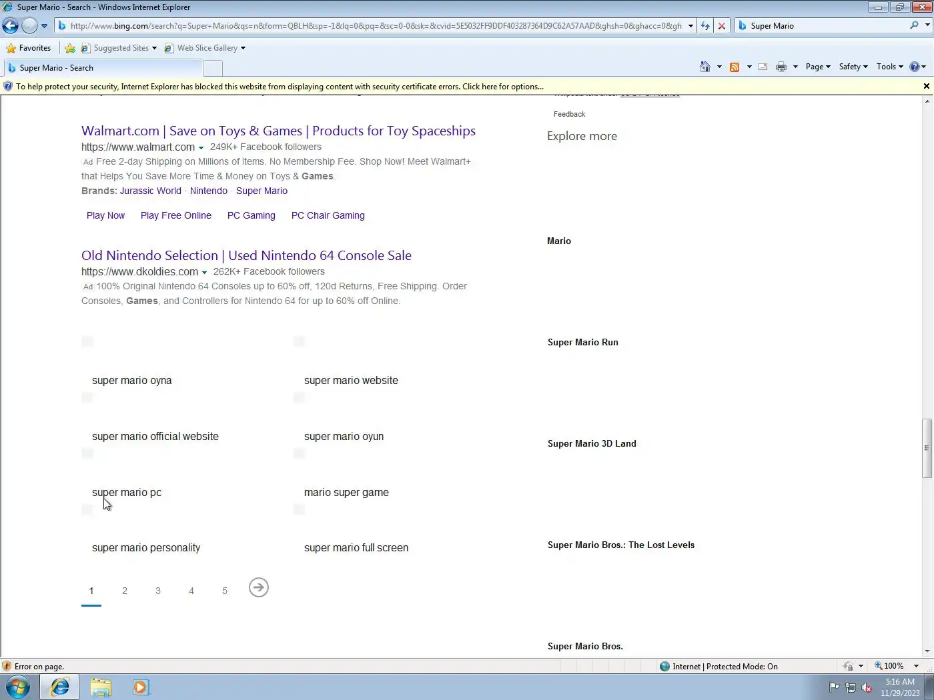Open the Tools menu
Screen dimensions: 934x700
click(890, 67)
